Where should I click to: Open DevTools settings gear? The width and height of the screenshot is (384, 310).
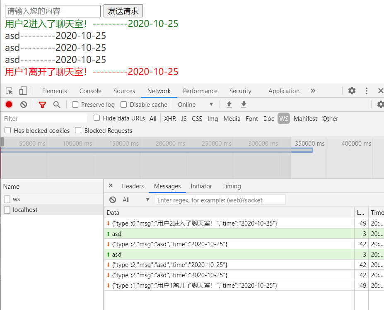pyautogui.click(x=352, y=91)
